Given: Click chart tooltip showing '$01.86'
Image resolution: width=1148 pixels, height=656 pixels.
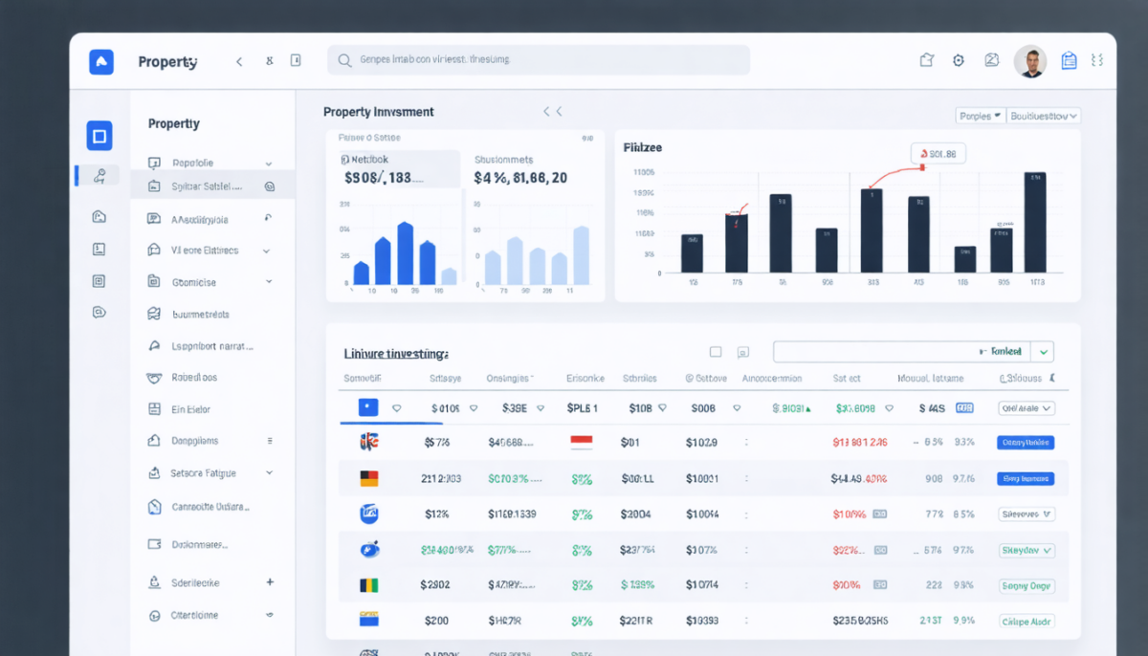Looking at the screenshot, I should pos(938,153).
